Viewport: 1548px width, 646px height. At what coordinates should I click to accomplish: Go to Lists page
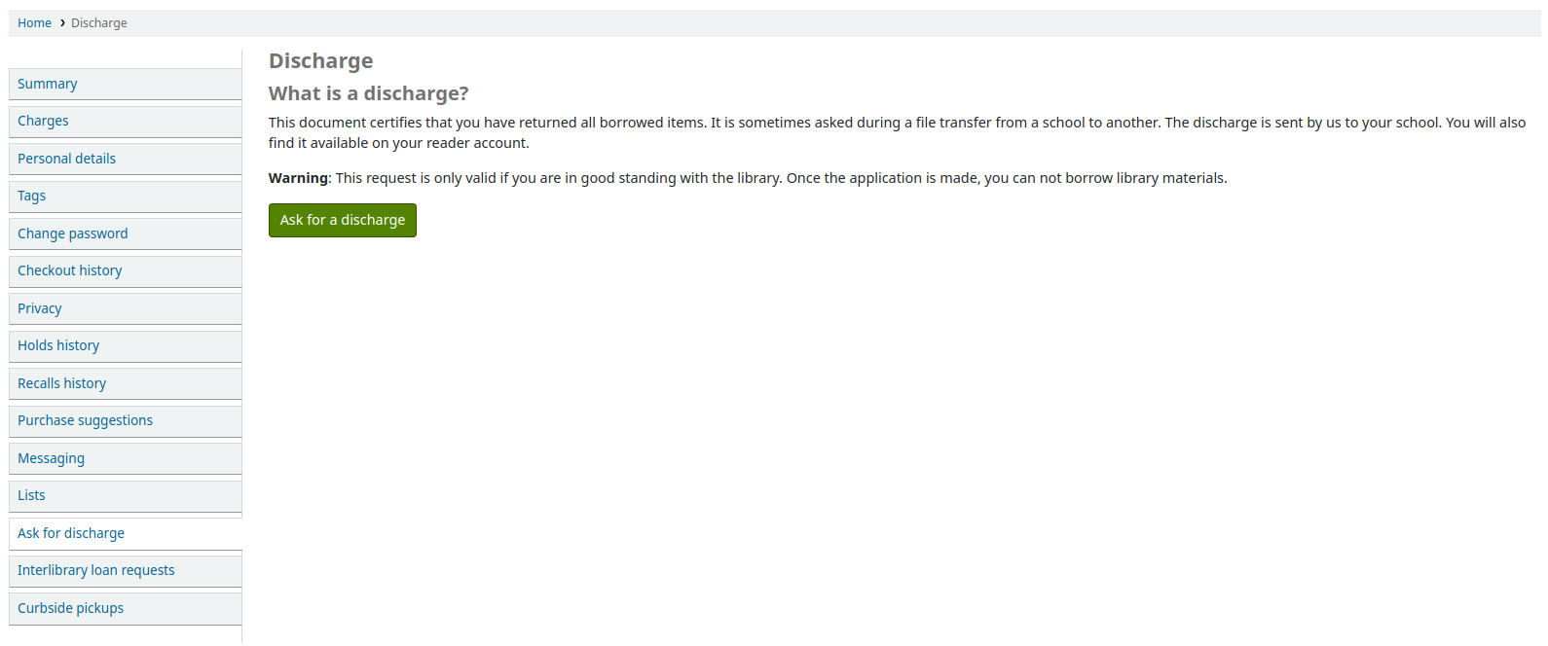(x=31, y=495)
